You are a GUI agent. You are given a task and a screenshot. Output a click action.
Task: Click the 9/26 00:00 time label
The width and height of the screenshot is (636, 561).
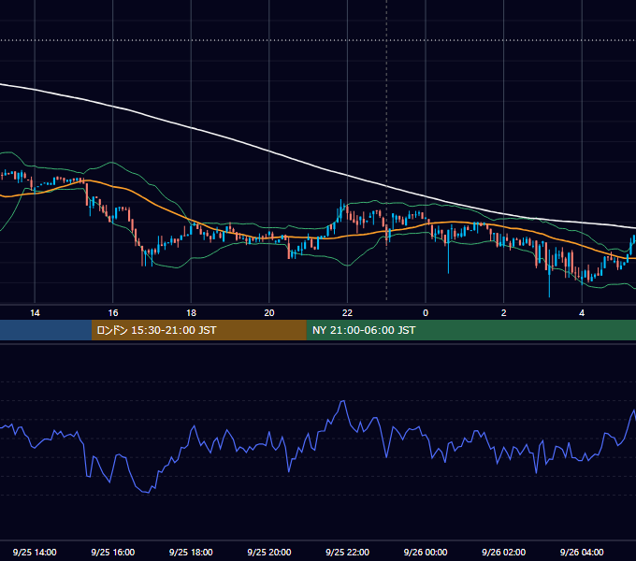pyautogui.click(x=426, y=552)
